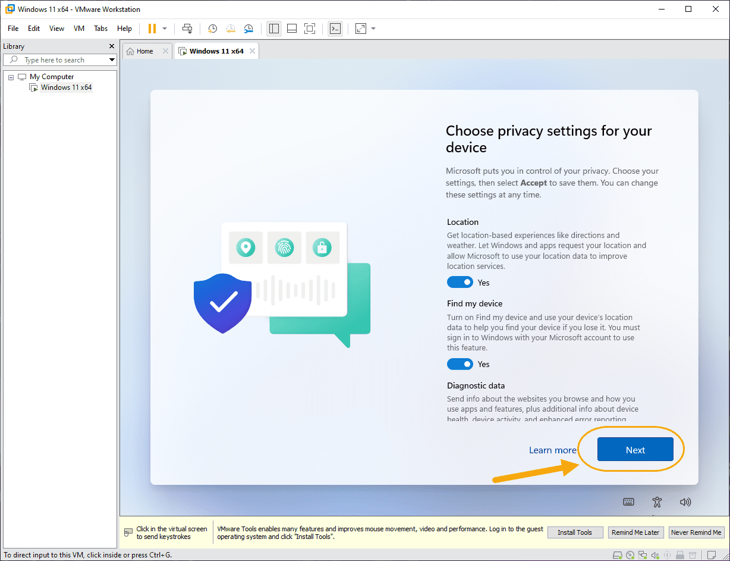Open the Tabs menu
730x561 pixels.
click(101, 29)
